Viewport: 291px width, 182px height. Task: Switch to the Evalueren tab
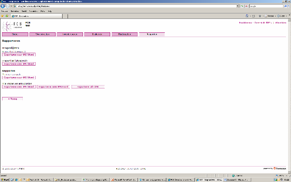pos(97,34)
